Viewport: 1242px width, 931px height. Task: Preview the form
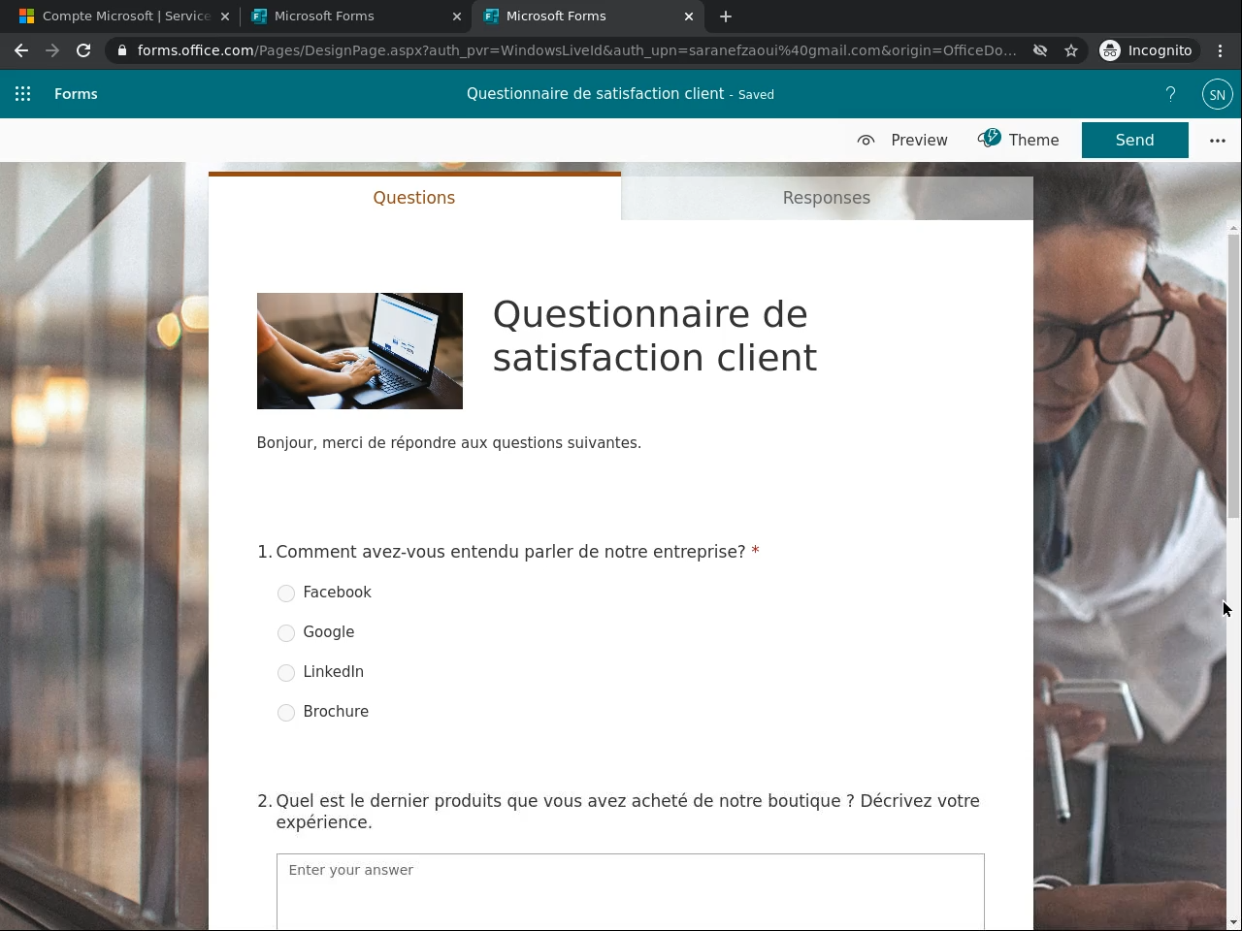point(902,141)
